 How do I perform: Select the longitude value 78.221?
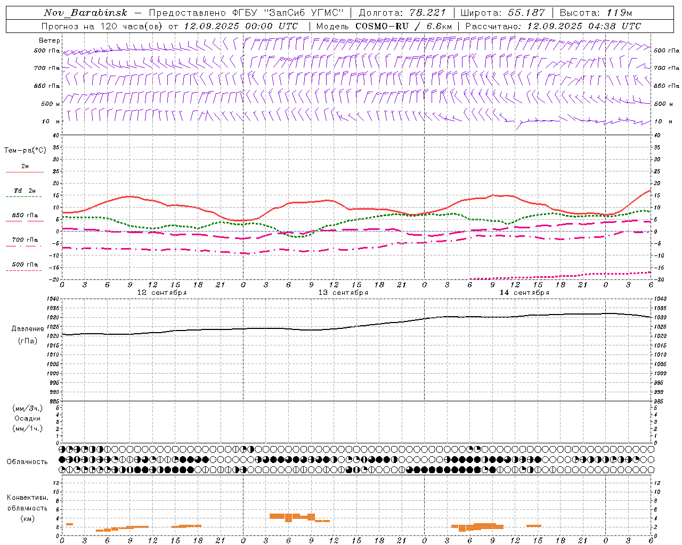coord(428,13)
